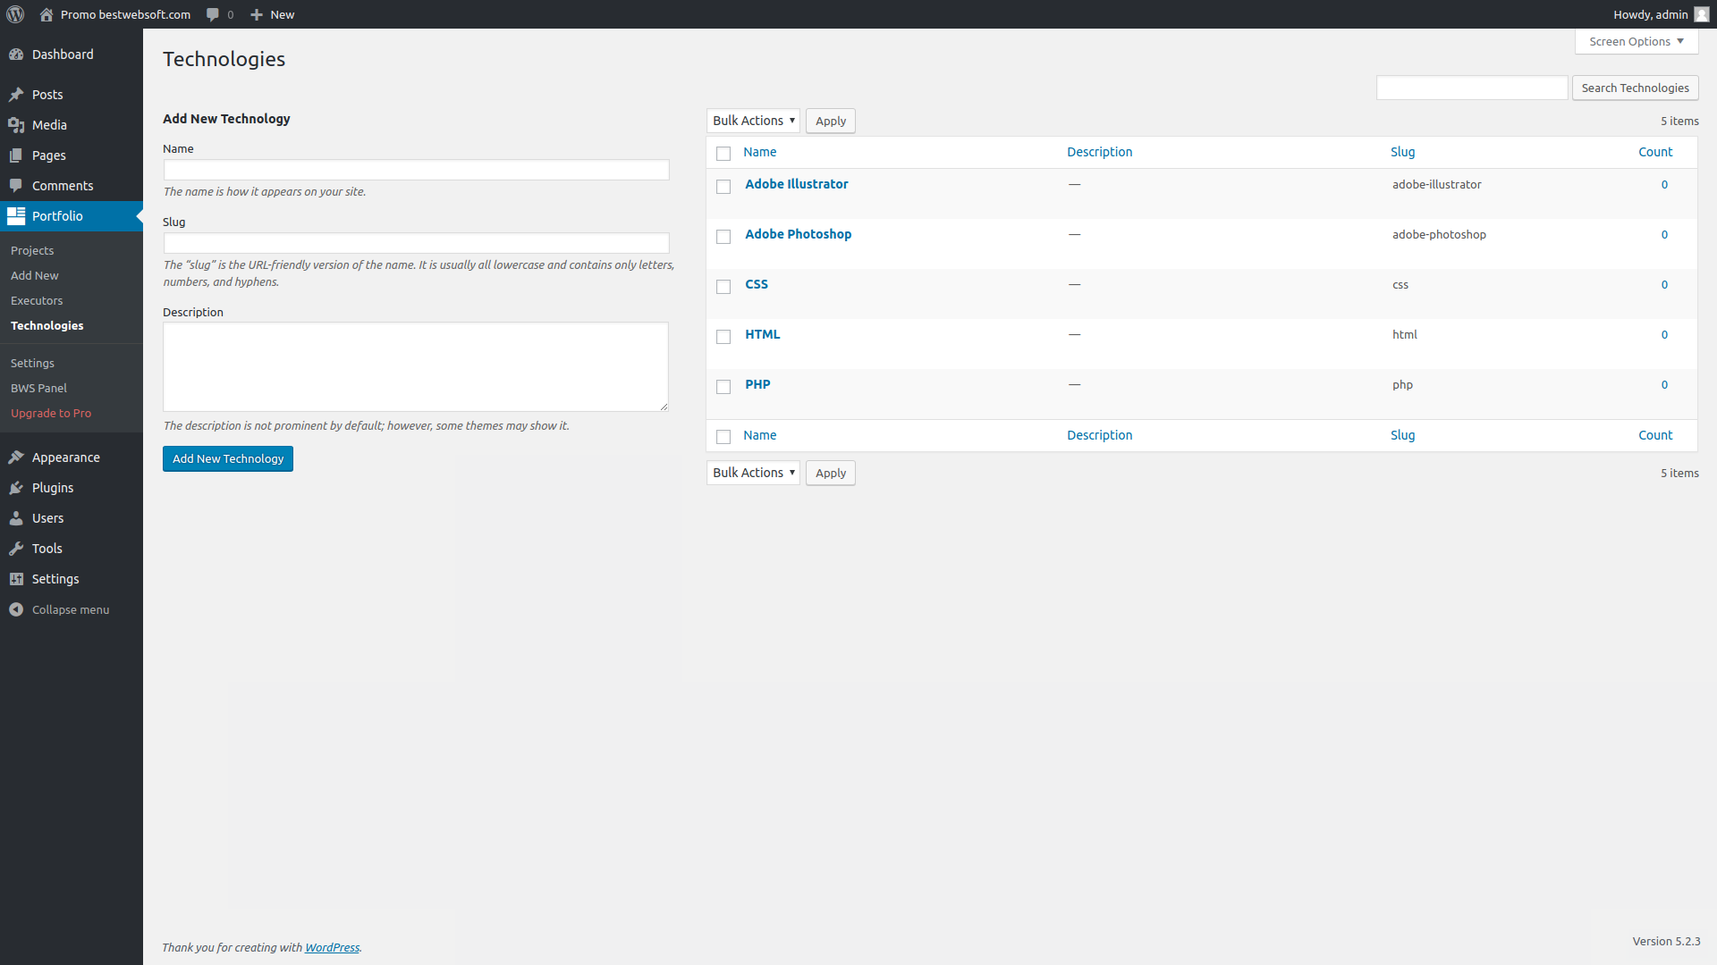The image size is (1717, 965).
Task: Click the Add New Technology button
Action: pos(228,458)
